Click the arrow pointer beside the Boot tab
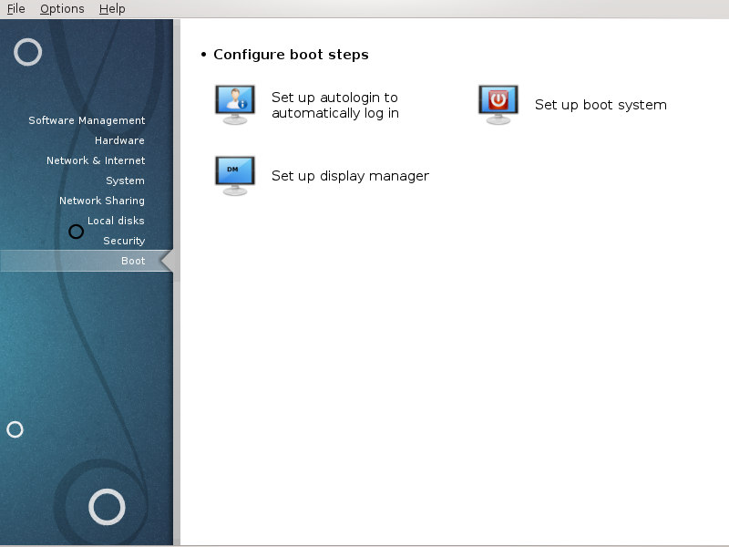Screen dimensions: 729x547 click(167, 262)
